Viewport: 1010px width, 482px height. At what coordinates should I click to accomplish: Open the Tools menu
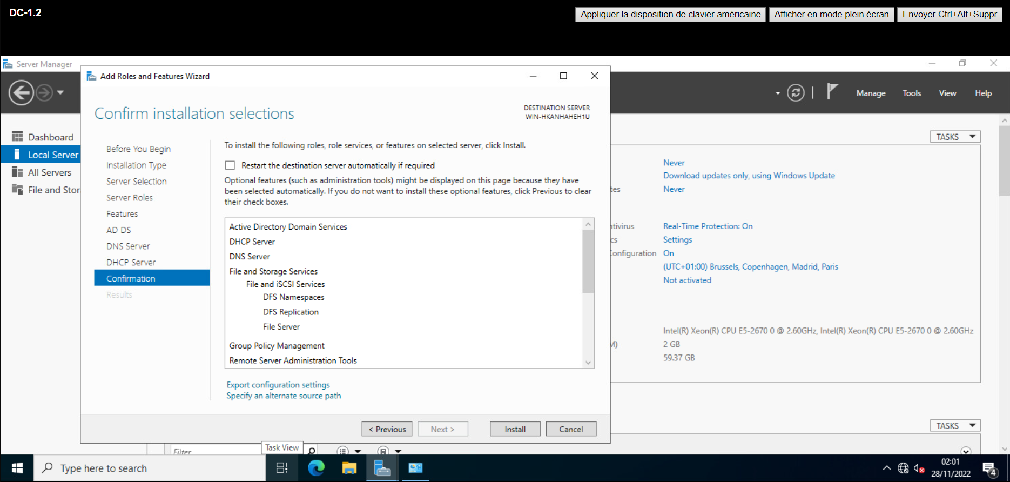[x=912, y=93]
